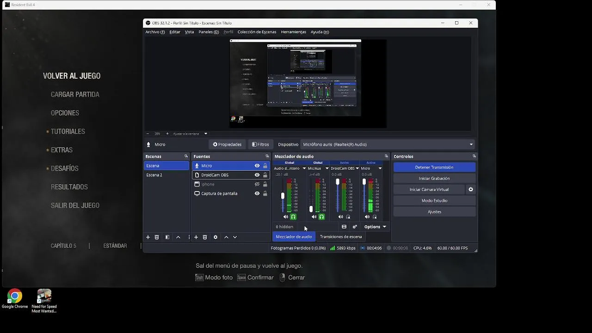This screenshot has height=333, width=592.
Task: Click Detener Transmisión button
Action: coord(434,167)
